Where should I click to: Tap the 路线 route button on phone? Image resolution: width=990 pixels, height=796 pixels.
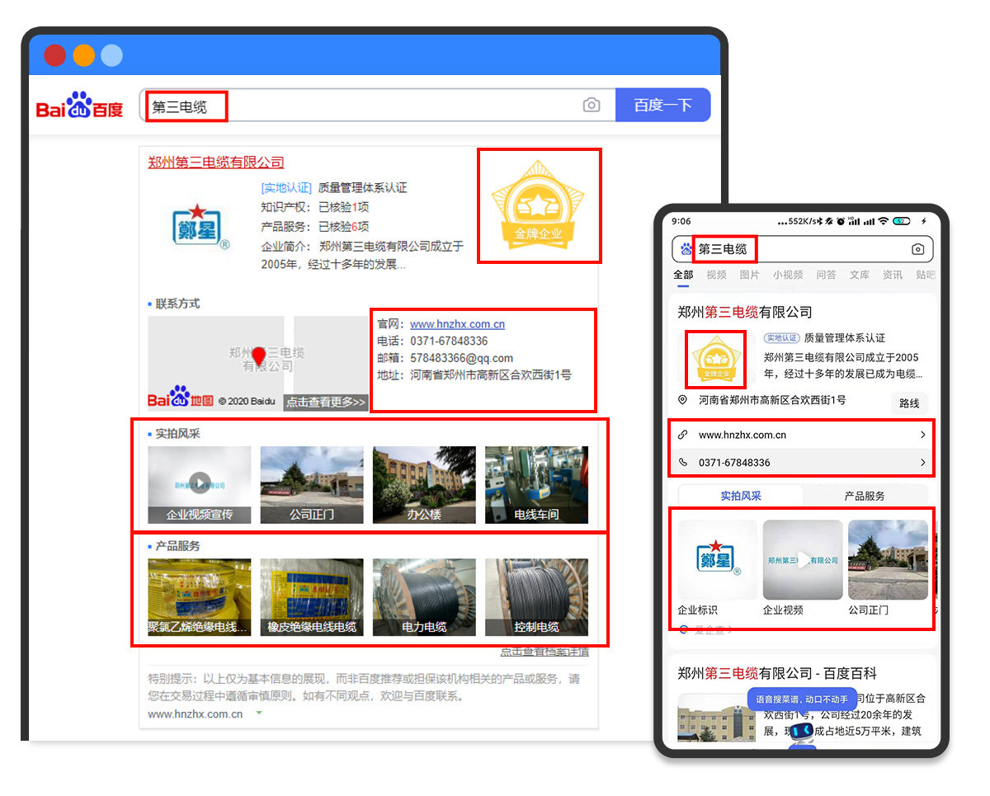click(909, 403)
